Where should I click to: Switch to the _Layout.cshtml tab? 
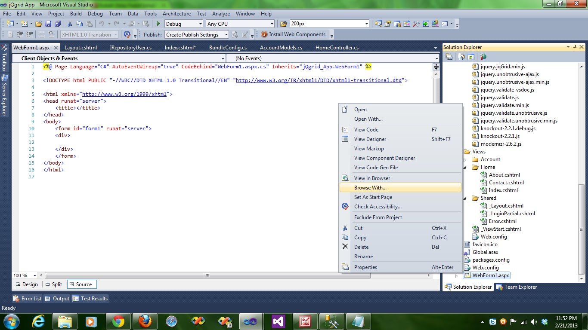tap(80, 48)
